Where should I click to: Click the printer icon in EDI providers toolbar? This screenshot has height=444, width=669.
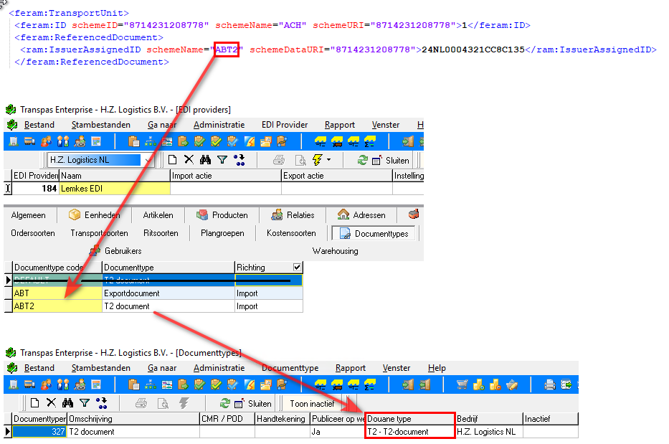click(279, 160)
